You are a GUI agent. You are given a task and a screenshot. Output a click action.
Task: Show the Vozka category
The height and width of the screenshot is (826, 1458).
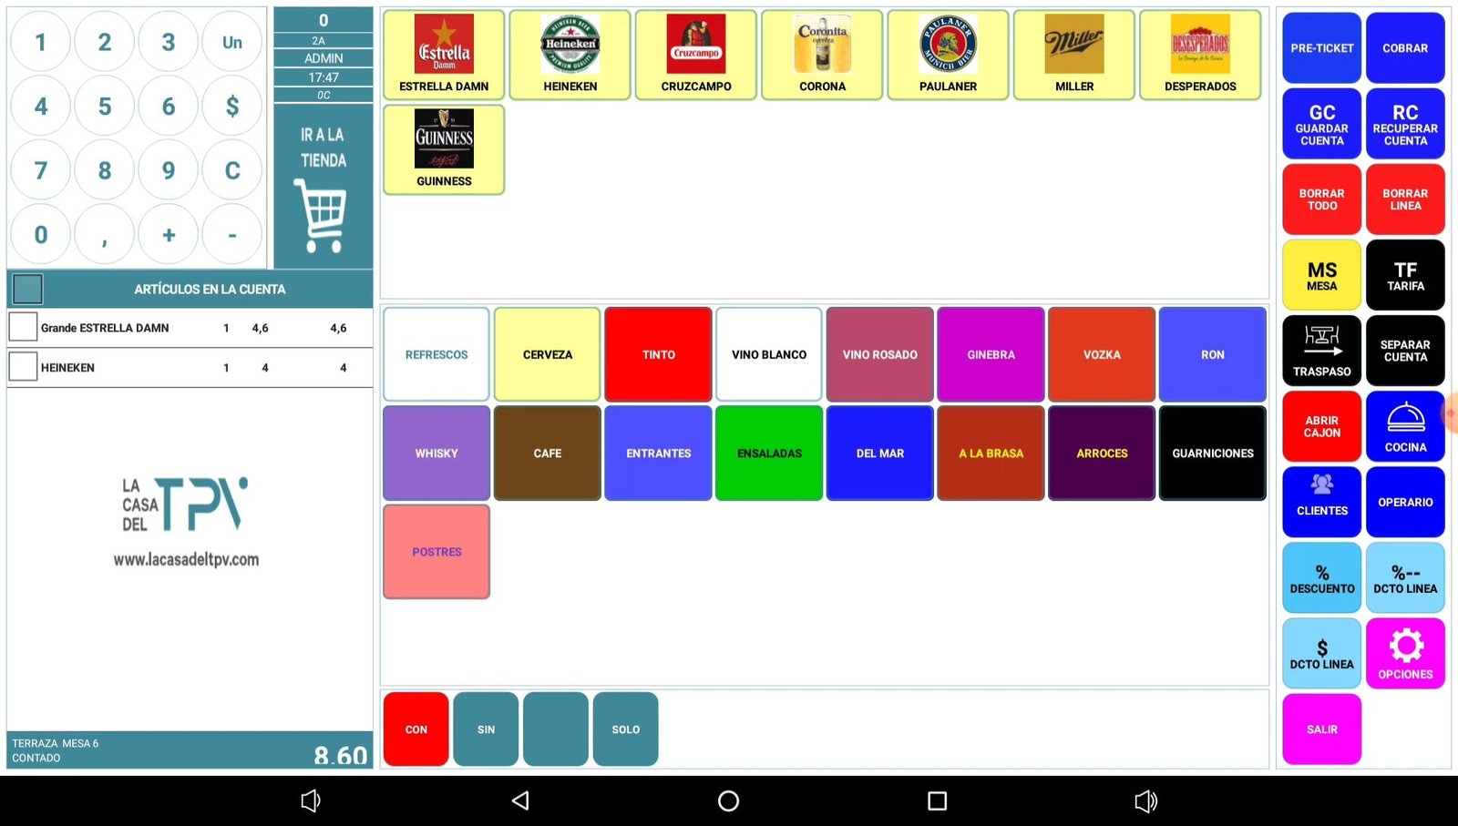point(1102,354)
